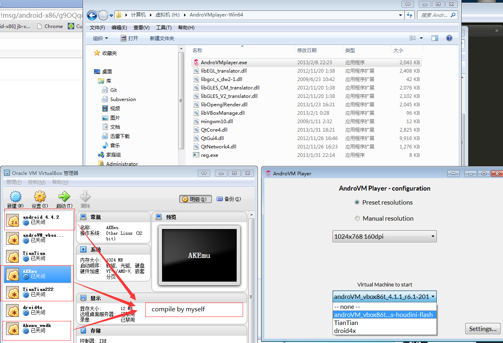The width and height of the screenshot is (503, 343).
Task: Open Tools (工具) menu in Explorer
Action: click(x=164, y=28)
